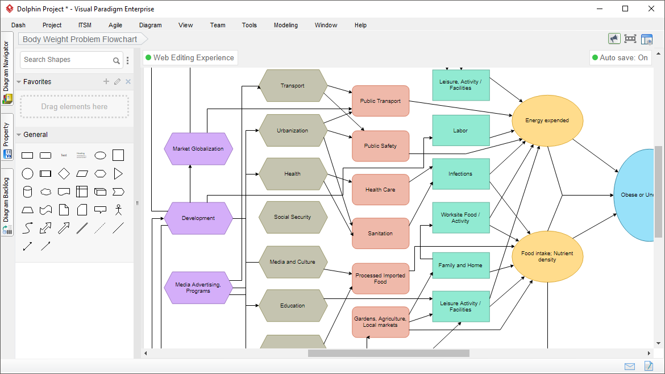Pick the Heading text block shape

point(81,156)
